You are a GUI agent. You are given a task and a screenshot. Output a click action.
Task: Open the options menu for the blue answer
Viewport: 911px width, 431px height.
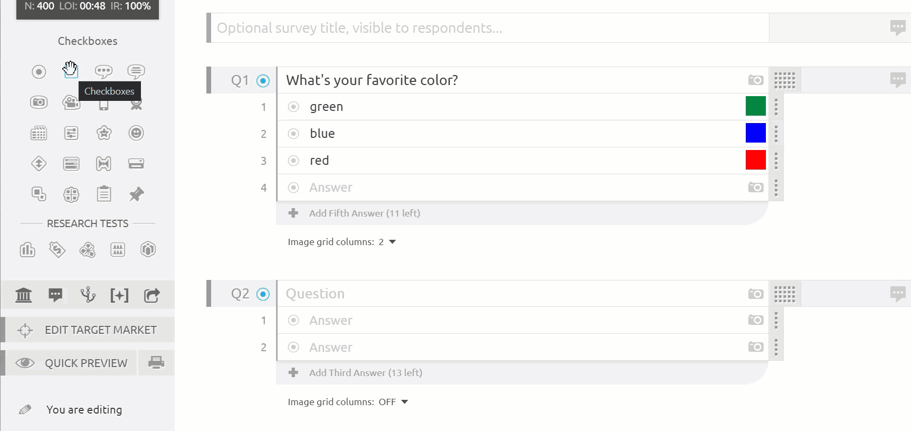pyautogui.click(x=776, y=134)
